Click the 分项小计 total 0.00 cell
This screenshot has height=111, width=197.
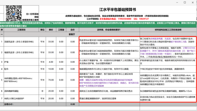coord(73,104)
